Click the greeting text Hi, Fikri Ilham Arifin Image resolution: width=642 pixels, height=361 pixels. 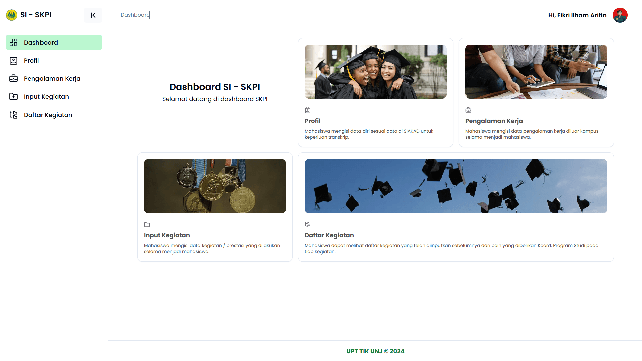577,15
